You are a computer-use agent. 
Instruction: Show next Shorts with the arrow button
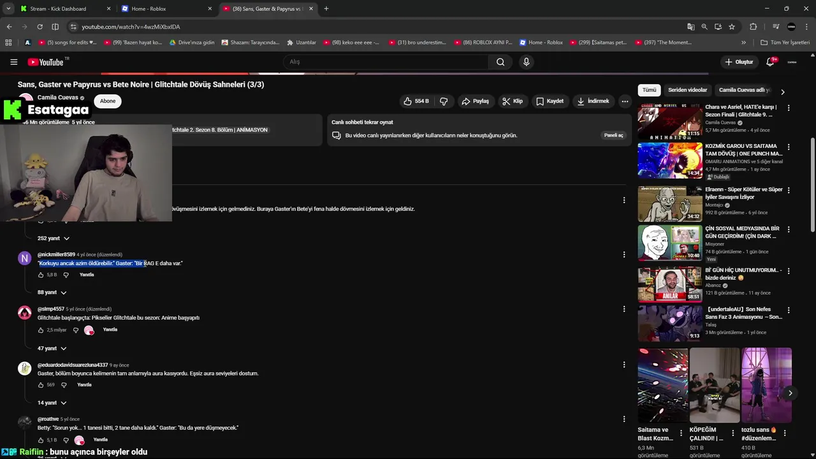click(790, 393)
